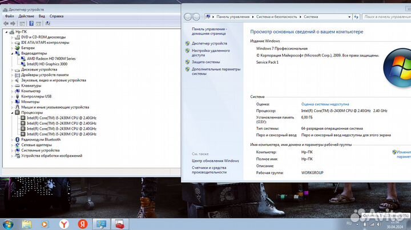This screenshot has height=230, width=411.
Task: Click the taskbar clock showing 30.04.2024
Action: [395, 224]
